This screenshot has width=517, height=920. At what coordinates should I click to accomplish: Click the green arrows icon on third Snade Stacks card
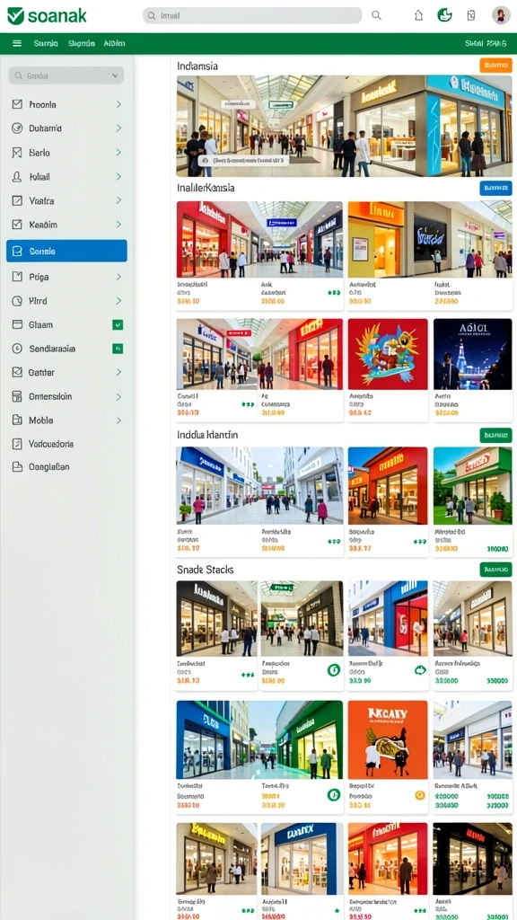(x=420, y=669)
